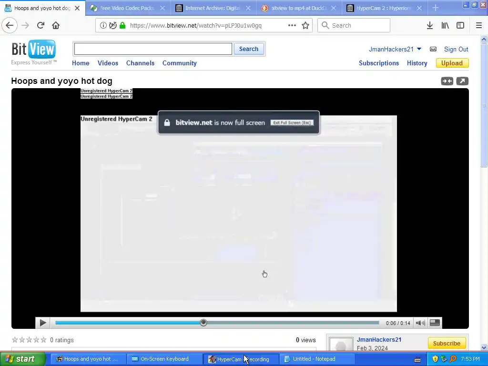The width and height of the screenshot is (488, 366).
Task: Open JmanHackers21 channel link beside avatar
Action: click(x=379, y=339)
